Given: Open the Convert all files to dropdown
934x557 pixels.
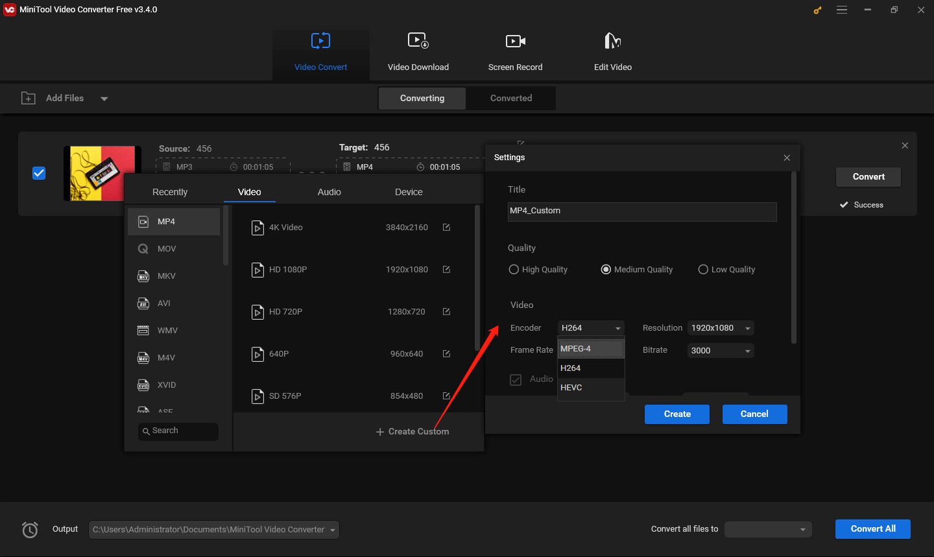Looking at the screenshot, I should [x=768, y=529].
